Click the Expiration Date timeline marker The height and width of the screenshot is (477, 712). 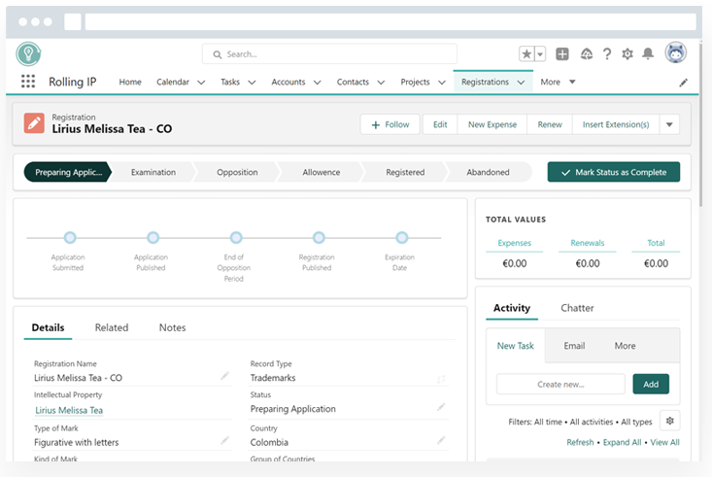tap(402, 238)
